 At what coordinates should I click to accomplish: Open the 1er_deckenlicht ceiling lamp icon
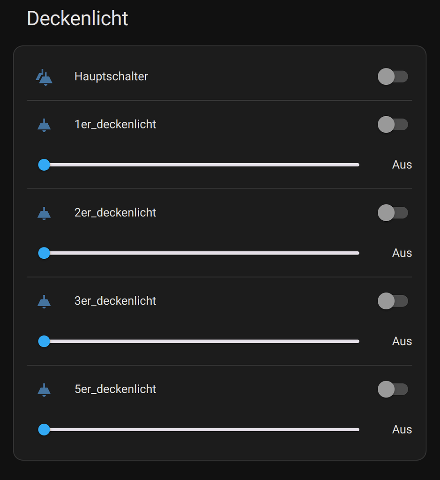tap(44, 125)
